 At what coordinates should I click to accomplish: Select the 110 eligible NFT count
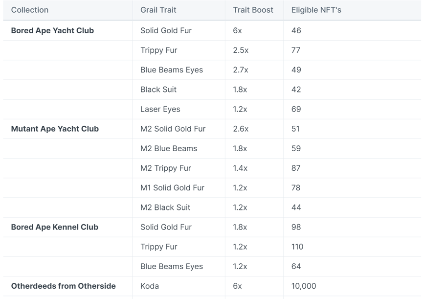click(297, 247)
